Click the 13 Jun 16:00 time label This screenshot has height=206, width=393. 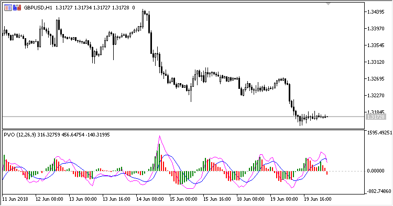pyautogui.click(x=116, y=199)
